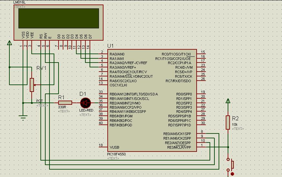
Task: Select potentiometer RV1 body
Action: pyautogui.click(x=32, y=85)
